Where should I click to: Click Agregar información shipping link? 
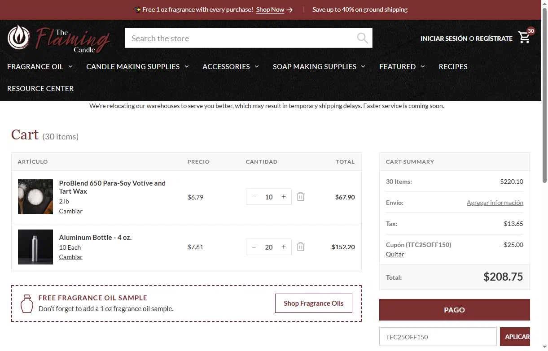(495, 203)
